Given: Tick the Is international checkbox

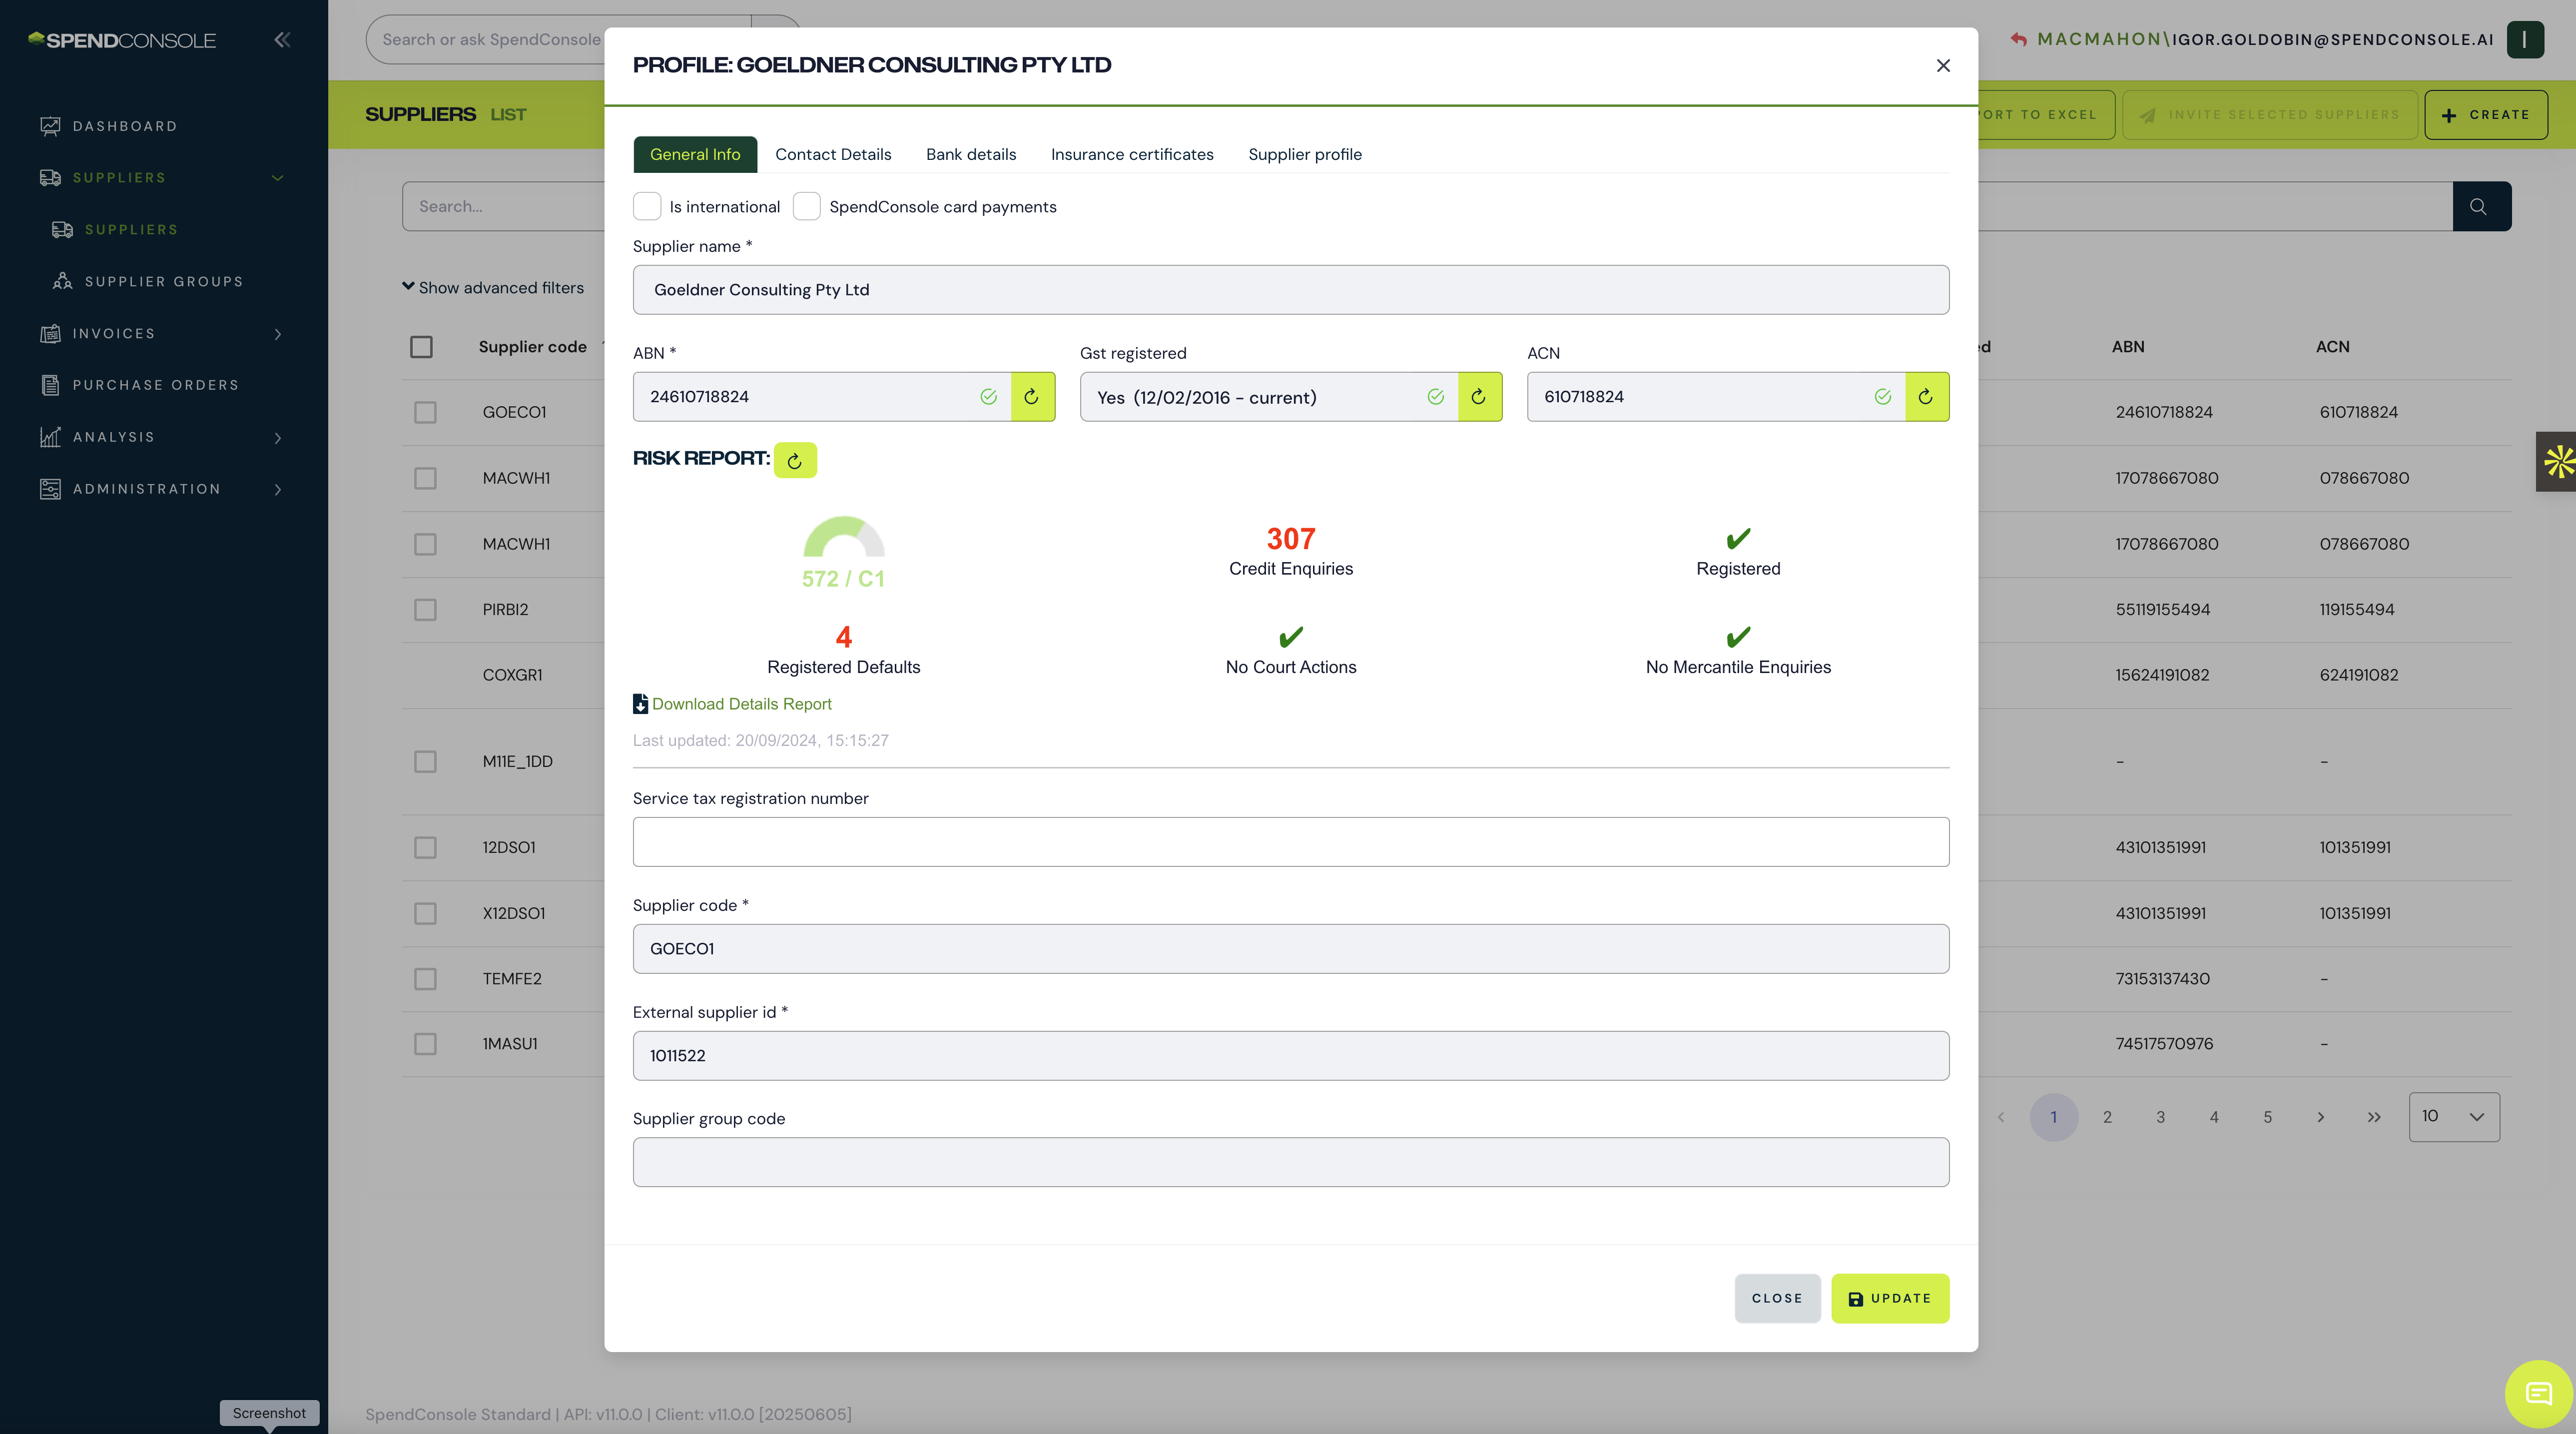Looking at the screenshot, I should pyautogui.click(x=647, y=206).
